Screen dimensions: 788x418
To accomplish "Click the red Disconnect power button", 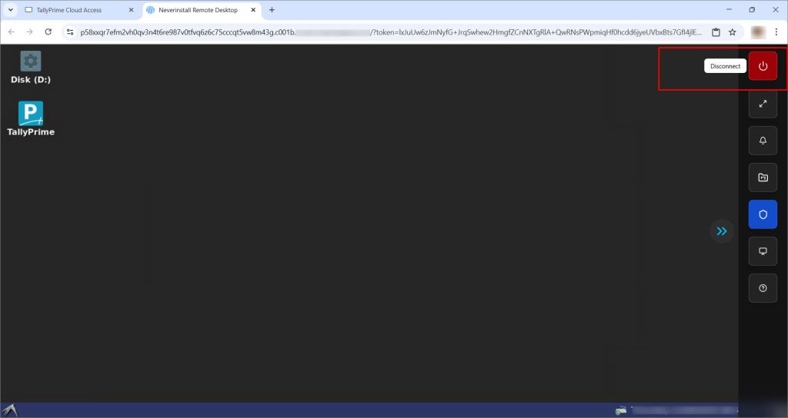I will click(763, 66).
